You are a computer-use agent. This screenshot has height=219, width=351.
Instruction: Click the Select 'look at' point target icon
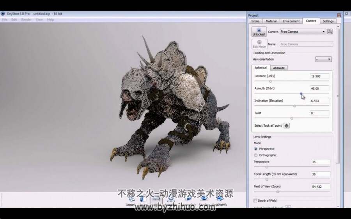coord(287,125)
